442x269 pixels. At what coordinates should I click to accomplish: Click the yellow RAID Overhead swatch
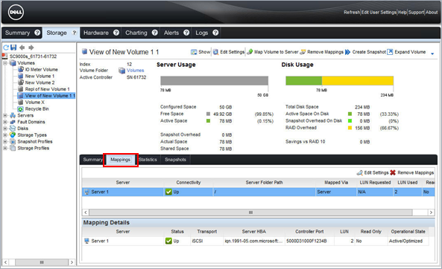pyautogui.click(x=350, y=128)
